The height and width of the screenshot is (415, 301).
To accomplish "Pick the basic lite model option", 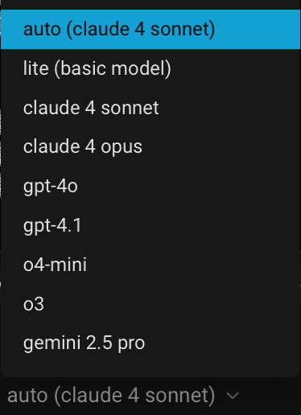I will (150, 68).
